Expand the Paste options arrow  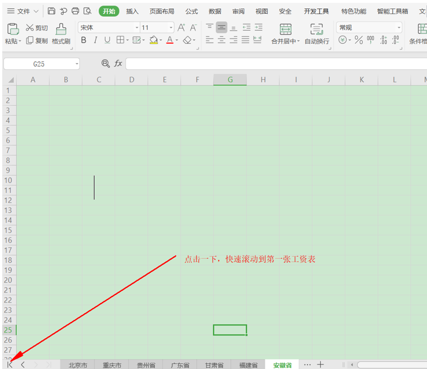pos(20,41)
